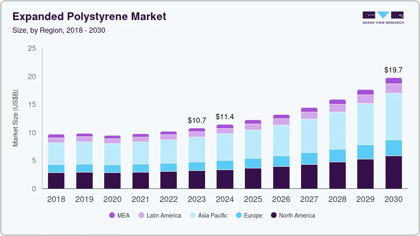Click the $19.7 data label
Viewport: 420px width, 236px height.
pos(394,70)
